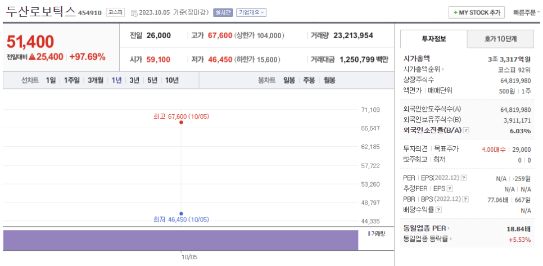Click the 동일업종 등락률 link
The height and width of the screenshot is (266, 543).
click(426, 239)
